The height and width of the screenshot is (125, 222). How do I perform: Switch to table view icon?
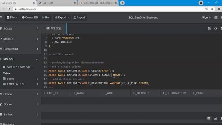[x=209, y=118]
